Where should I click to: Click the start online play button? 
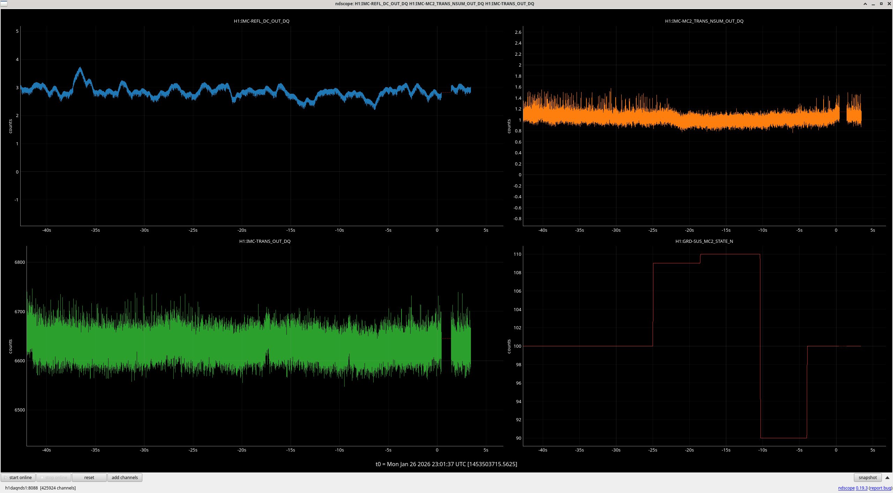pyautogui.click(x=18, y=477)
